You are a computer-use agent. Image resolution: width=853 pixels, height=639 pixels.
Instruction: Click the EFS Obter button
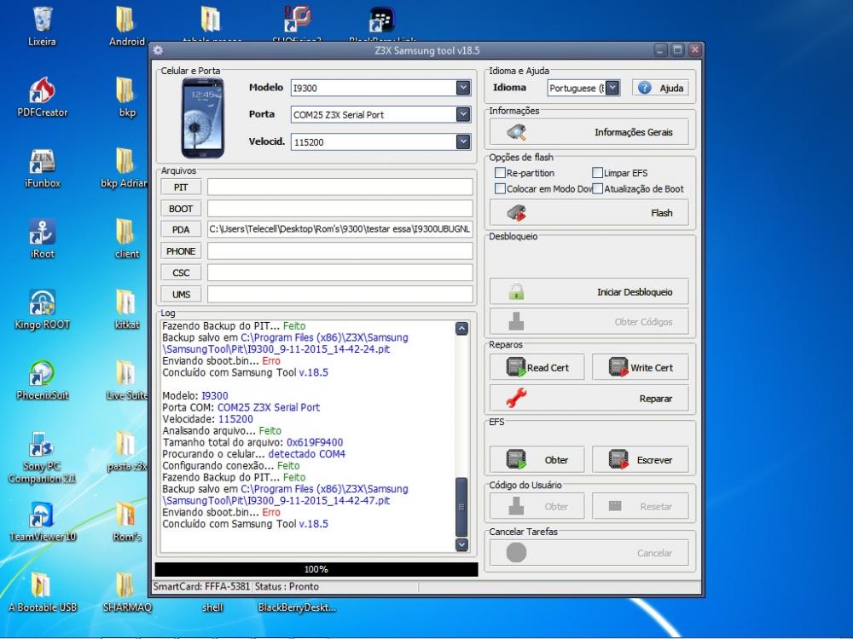pos(537,460)
